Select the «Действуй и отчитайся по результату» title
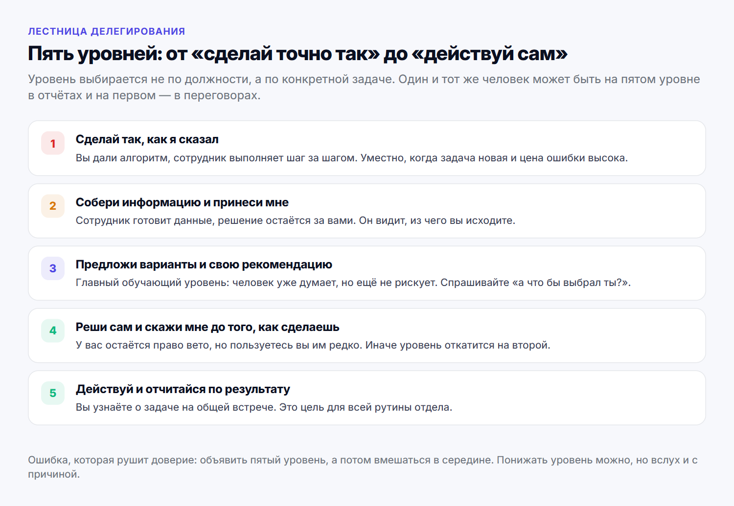This screenshot has height=506, width=734. click(183, 389)
